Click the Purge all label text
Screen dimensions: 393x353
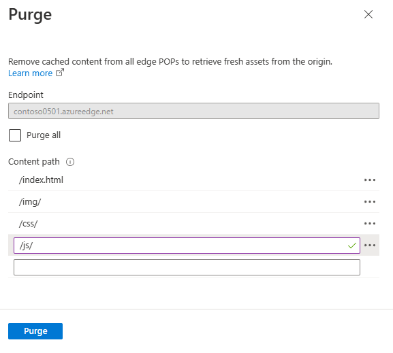[x=44, y=135]
